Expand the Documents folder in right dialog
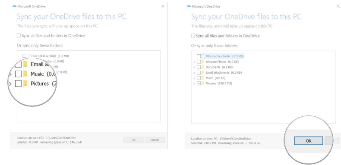Screen dimensions: 341x165 point(194,67)
